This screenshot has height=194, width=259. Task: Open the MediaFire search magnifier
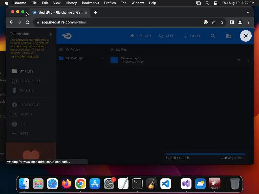(x=213, y=36)
